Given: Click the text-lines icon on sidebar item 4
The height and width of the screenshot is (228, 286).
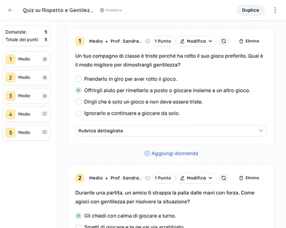Looking at the screenshot, I should click(45, 114).
